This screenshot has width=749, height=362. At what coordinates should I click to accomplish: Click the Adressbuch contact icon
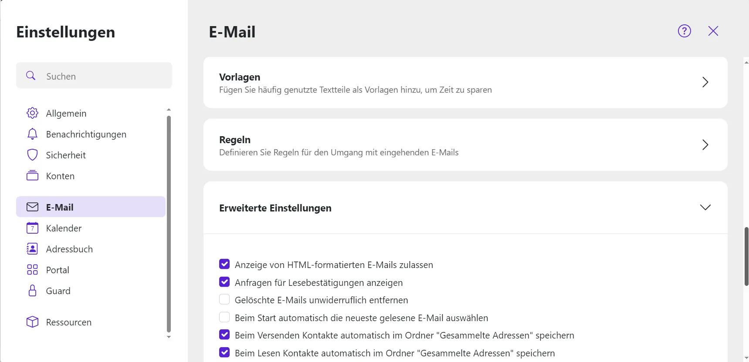point(32,248)
